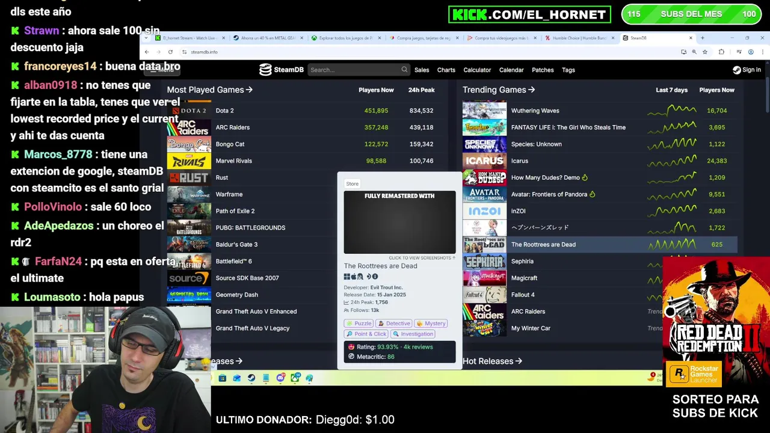
Task: Open the ARC Raiders most played link
Action: pyautogui.click(x=232, y=127)
